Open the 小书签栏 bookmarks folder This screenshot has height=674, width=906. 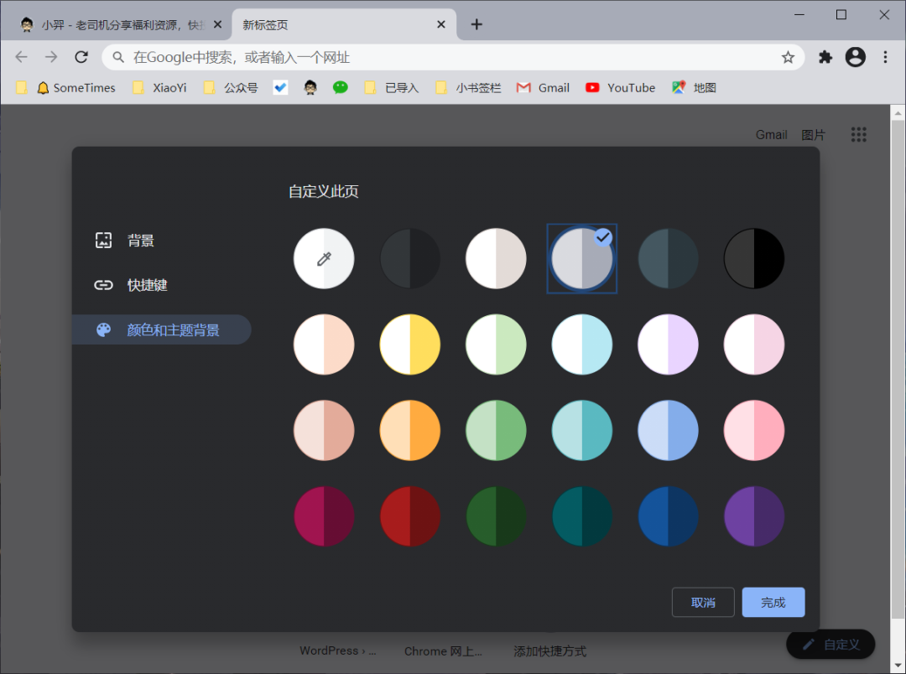[467, 87]
